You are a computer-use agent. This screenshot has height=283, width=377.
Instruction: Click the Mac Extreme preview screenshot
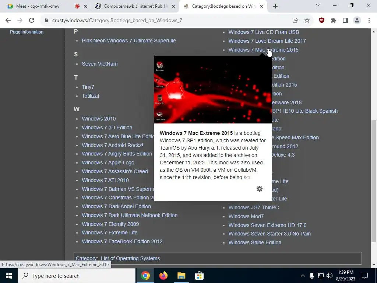coord(212,90)
